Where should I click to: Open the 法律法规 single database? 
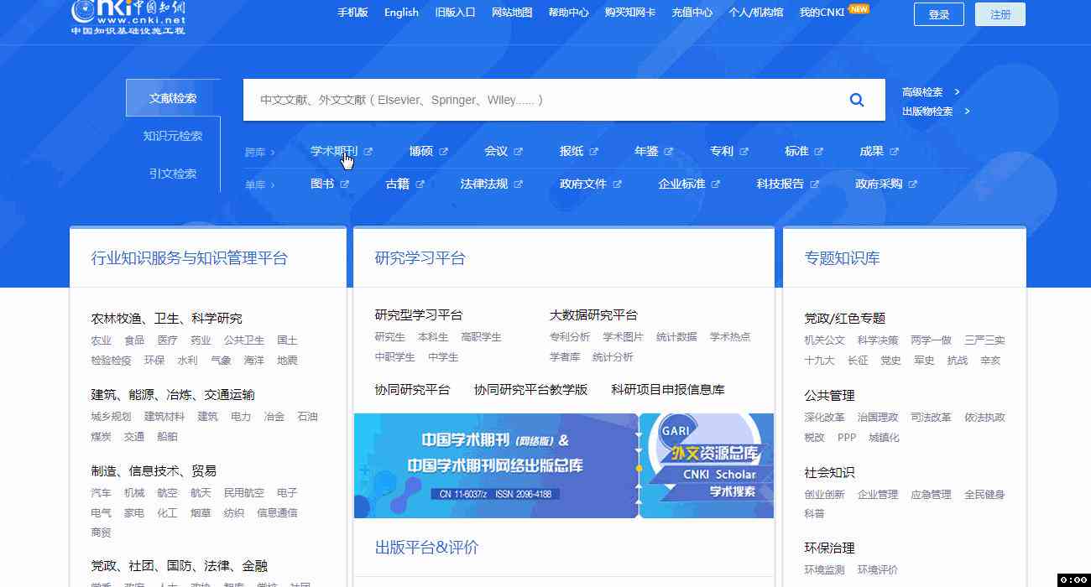pos(484,184)
